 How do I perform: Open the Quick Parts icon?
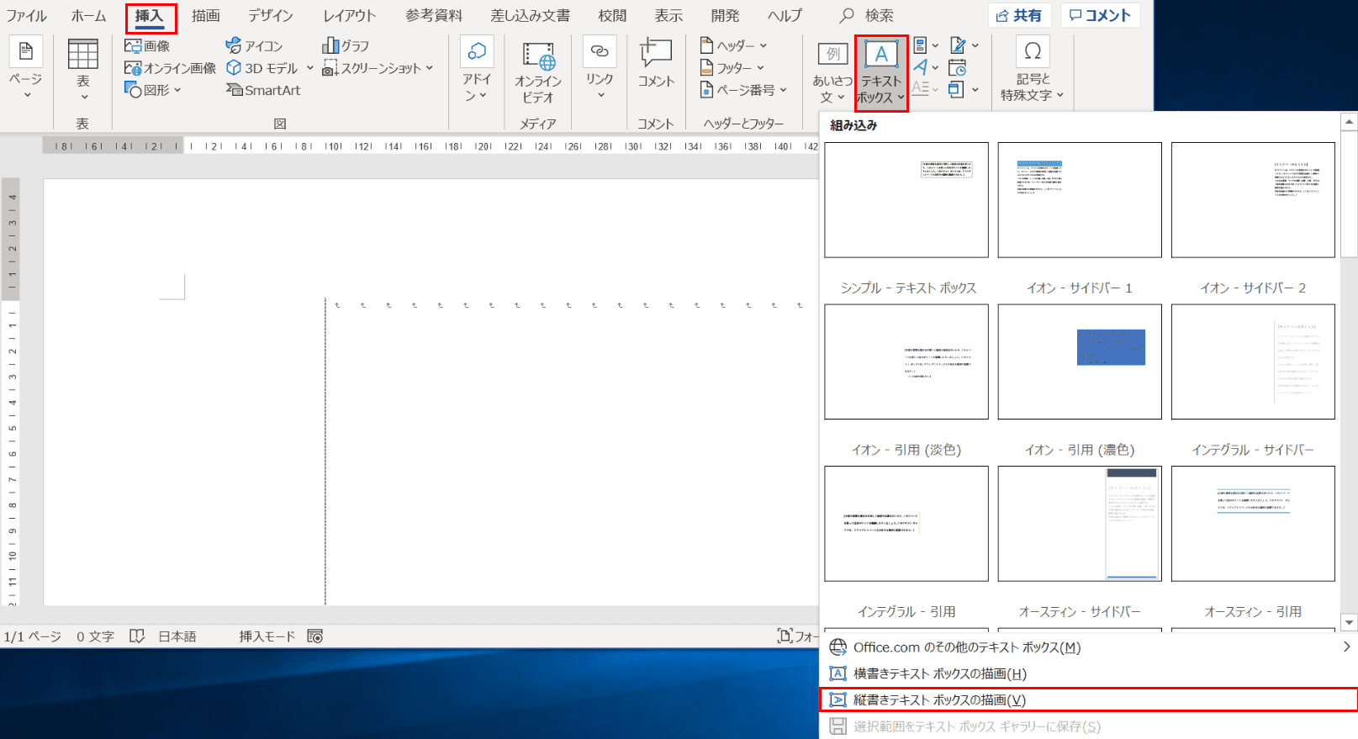coord(920,45)
